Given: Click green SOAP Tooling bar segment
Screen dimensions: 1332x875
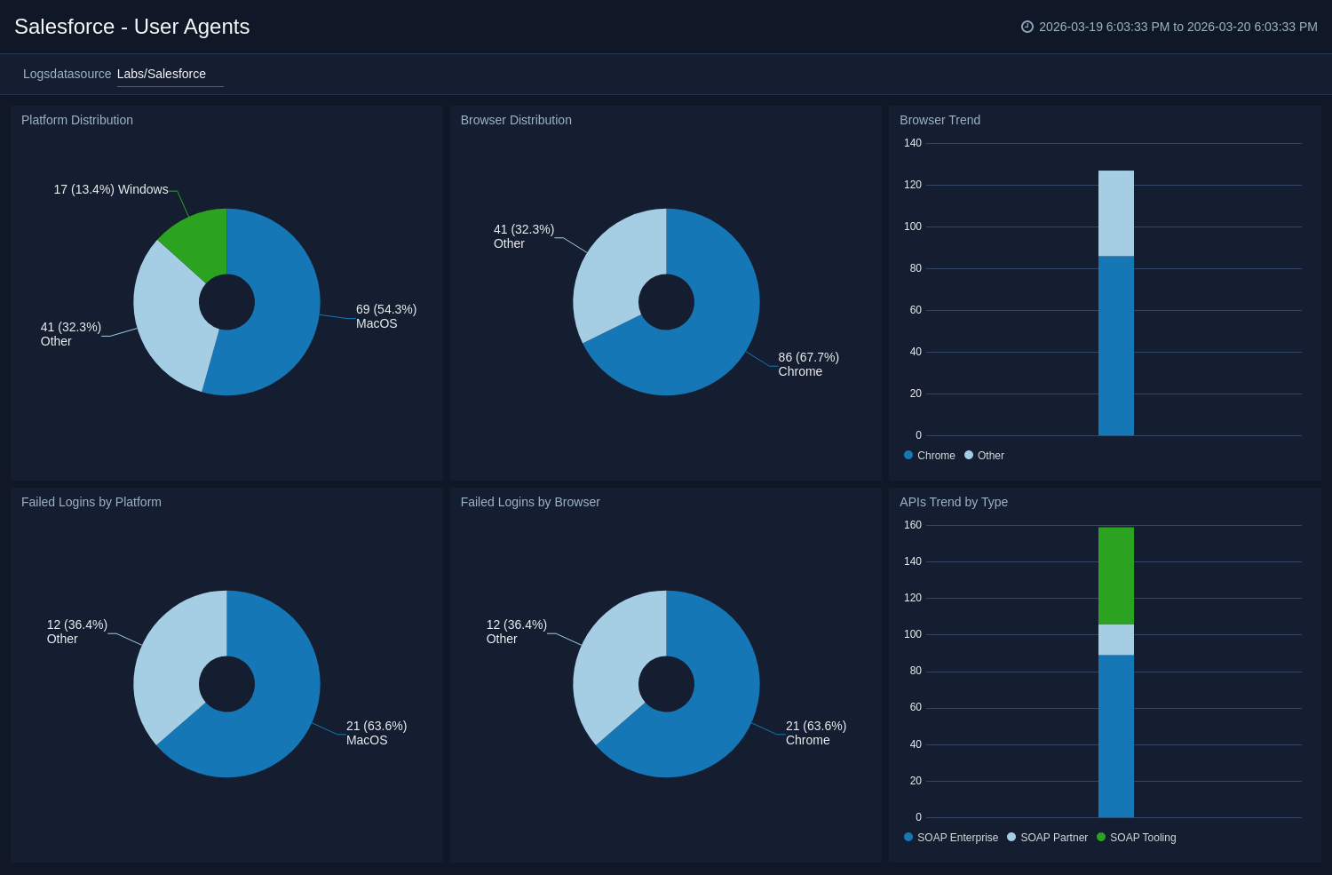Looking at the screenshot, I should [1115, 576].
